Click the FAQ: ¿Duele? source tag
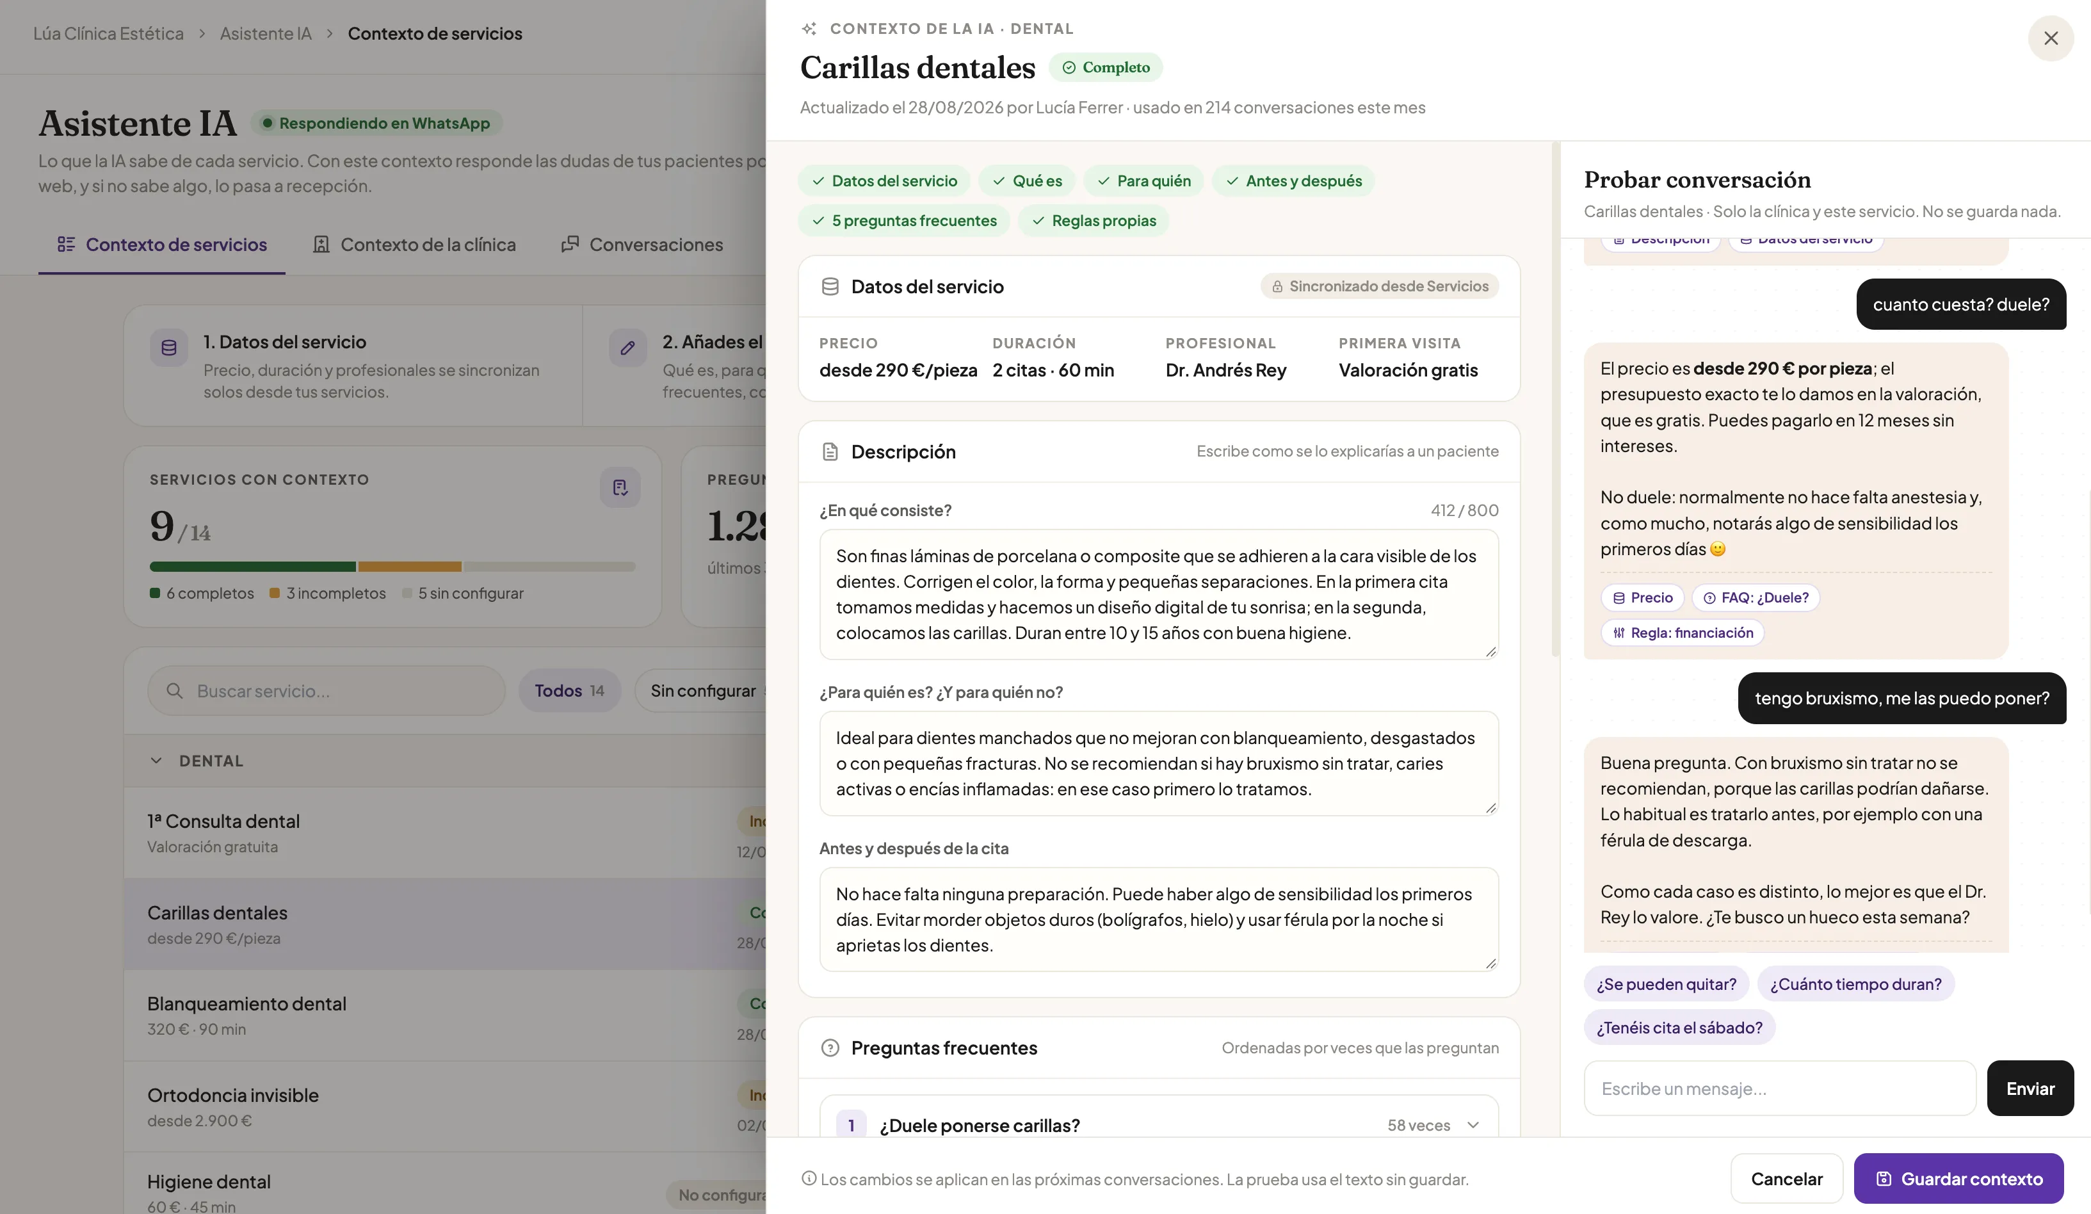 coord(1756,597)
